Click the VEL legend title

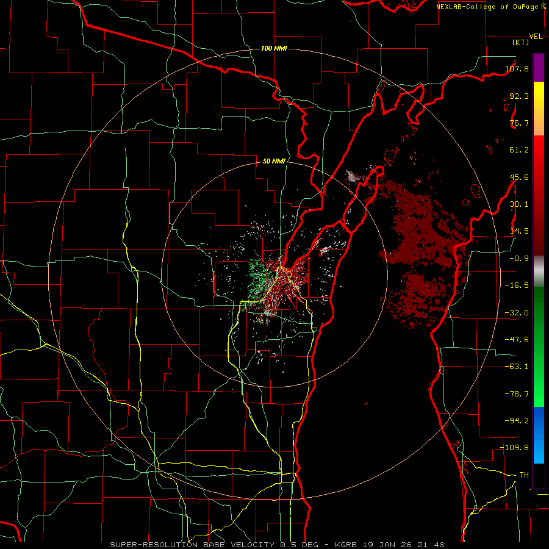point(536,37)
